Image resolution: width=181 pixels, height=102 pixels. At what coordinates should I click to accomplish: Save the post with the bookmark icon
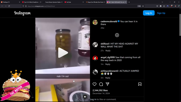(x=140, y=84)
